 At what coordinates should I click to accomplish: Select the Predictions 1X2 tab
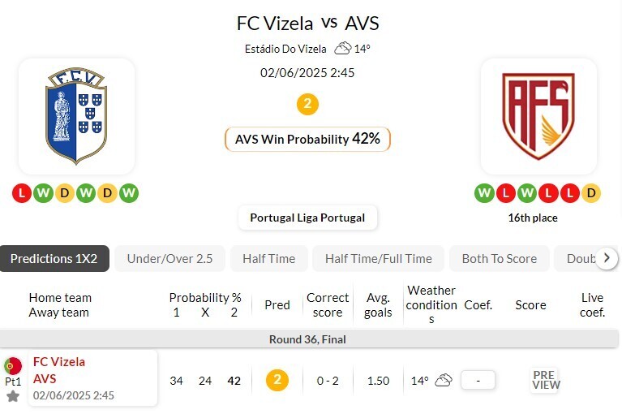click(x=54, y=258)
